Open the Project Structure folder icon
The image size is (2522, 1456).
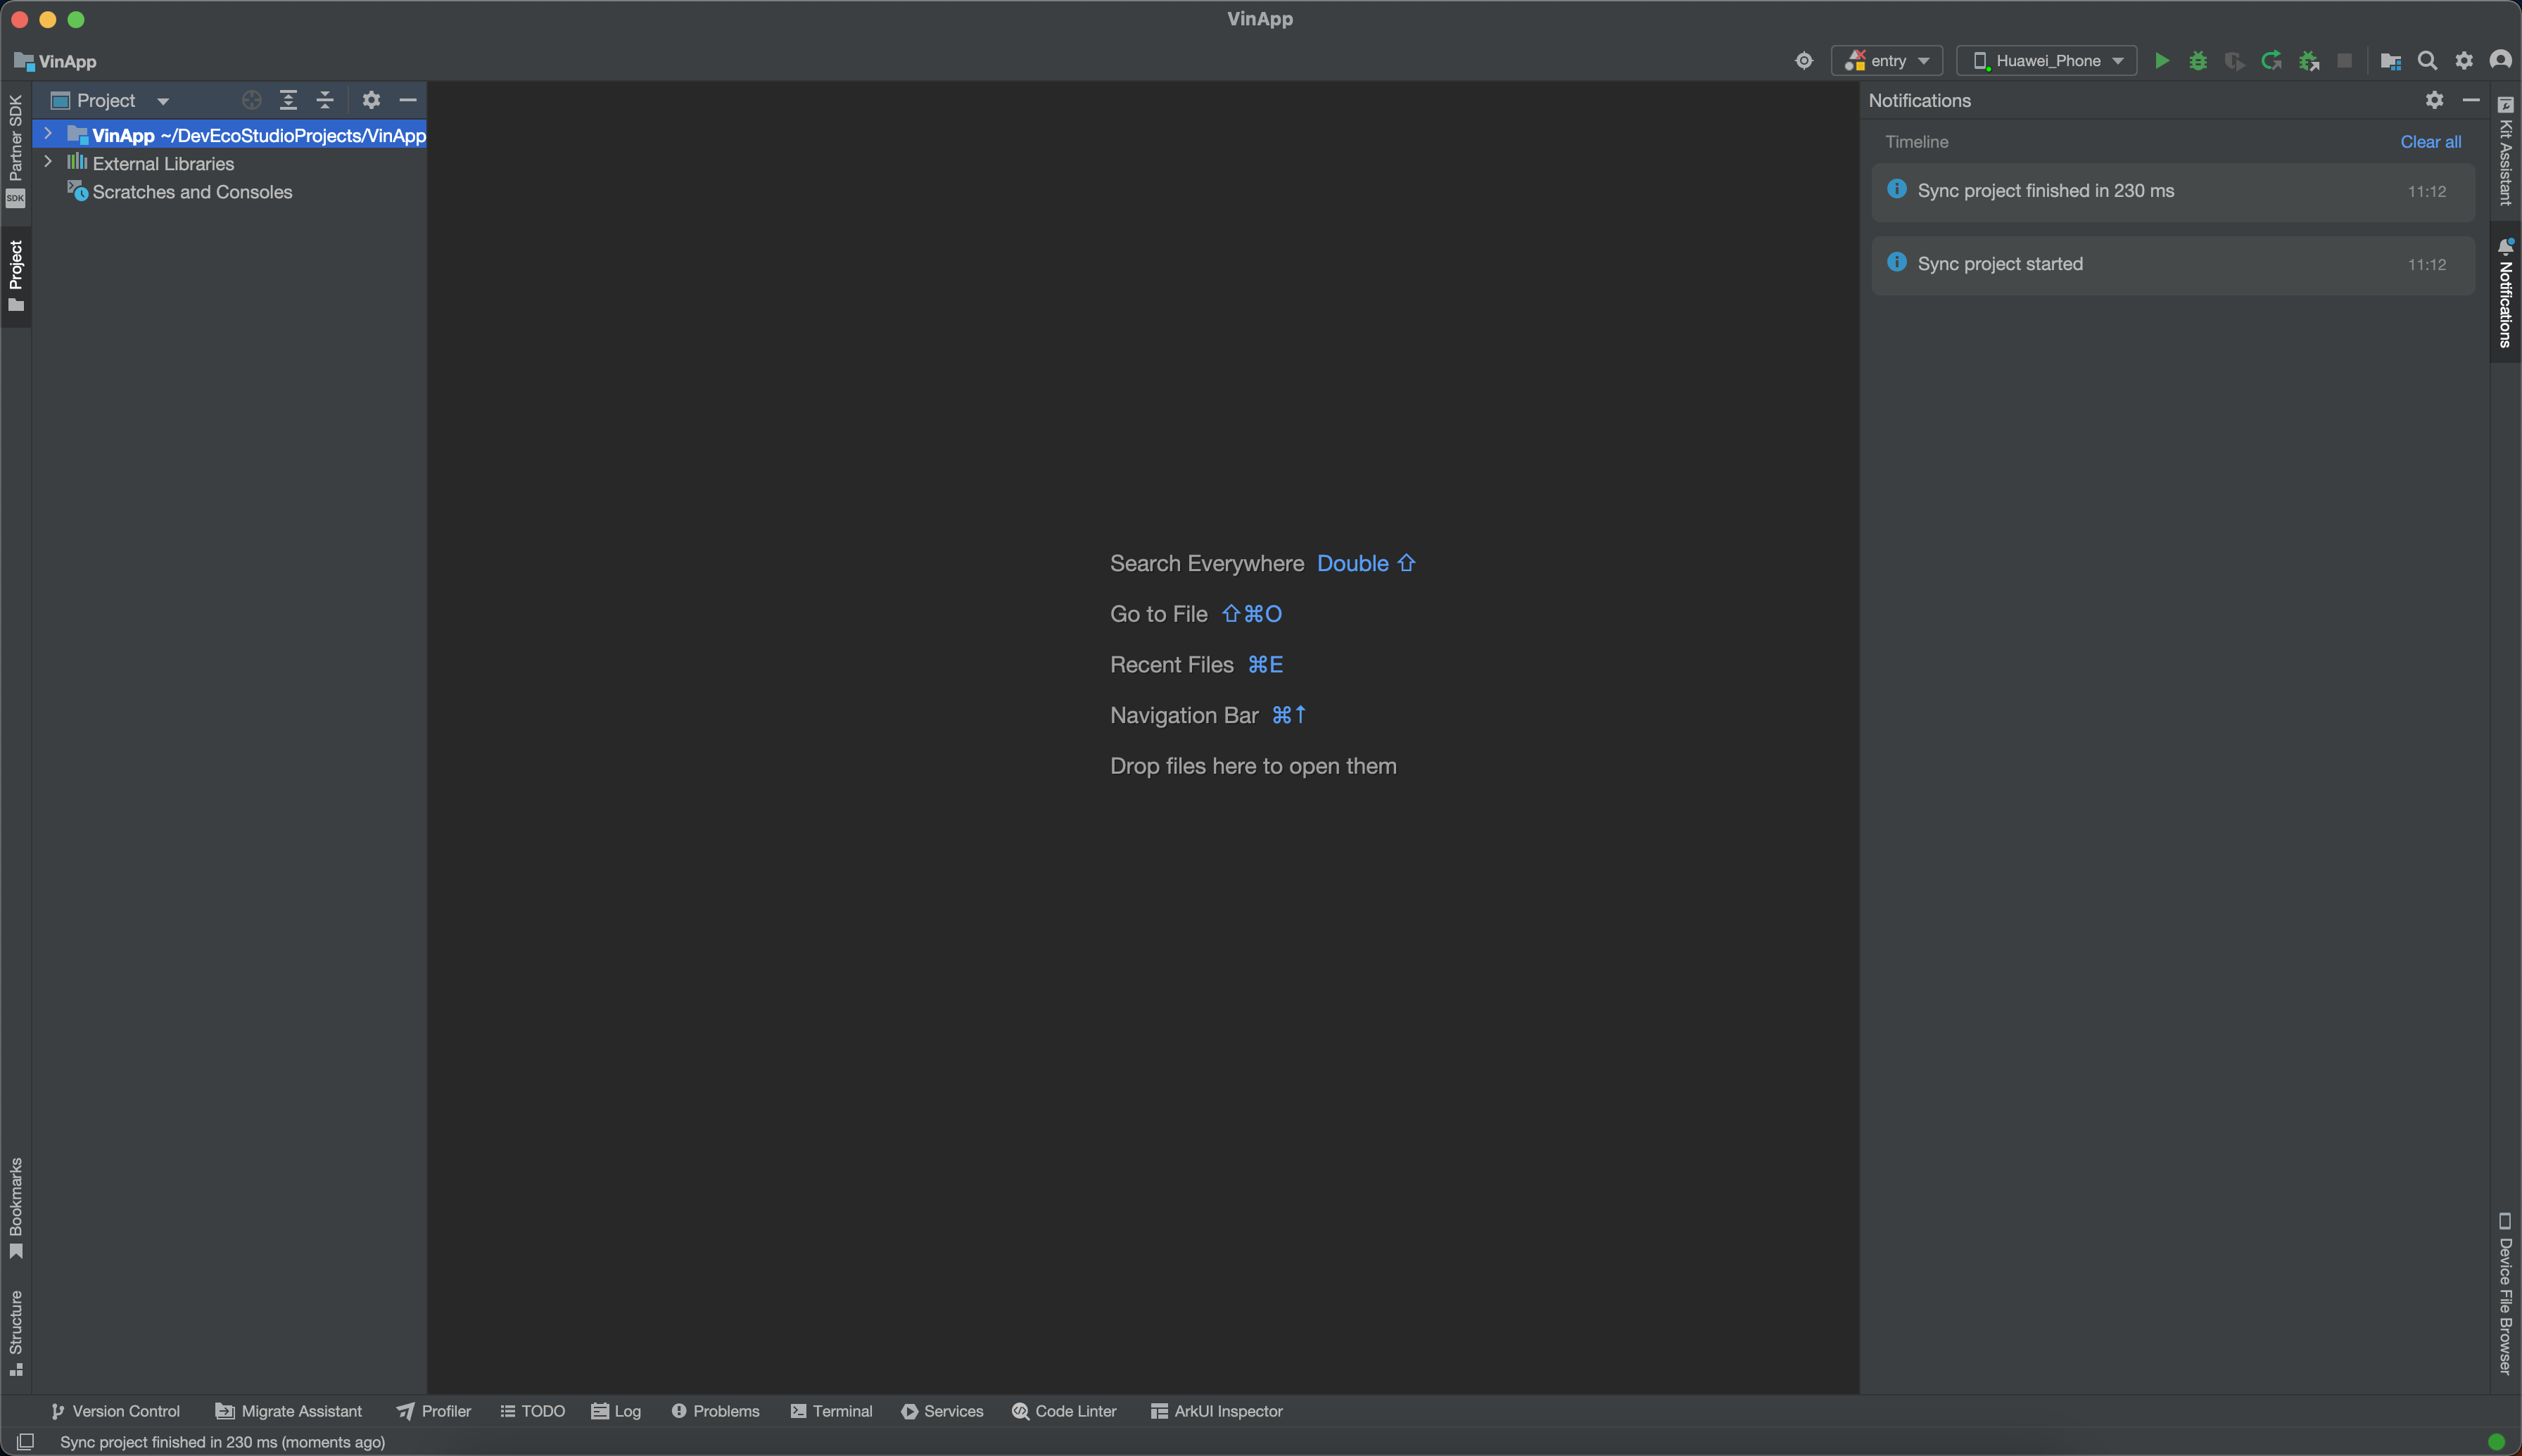click(x=2390, y=61)
